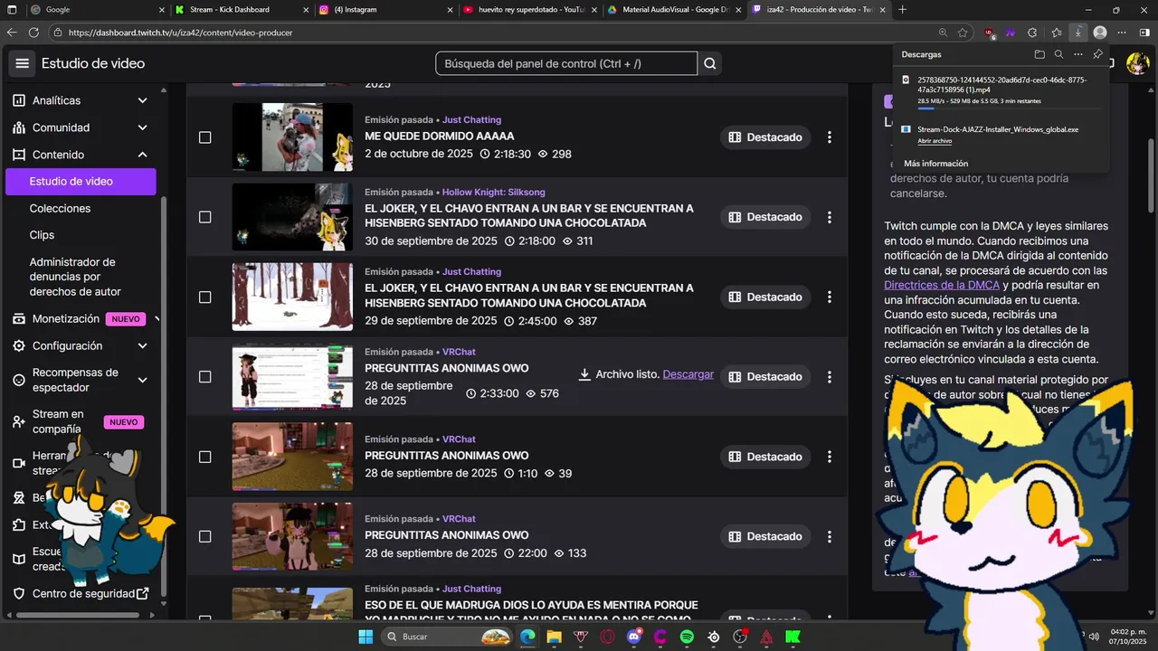Image resolution: width=1158 pixels, height=651 pixels.
Task: Click the search magnifier button beside the panel search box
Action: [x=710, y=63]
